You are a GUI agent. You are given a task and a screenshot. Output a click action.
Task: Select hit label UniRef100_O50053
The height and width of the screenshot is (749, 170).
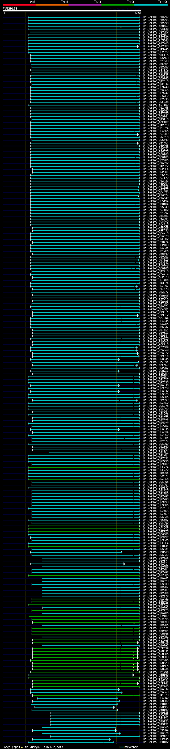(x=156, y=716)
